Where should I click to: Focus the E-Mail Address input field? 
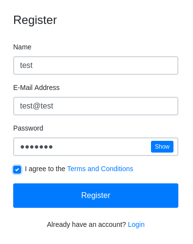(96, 106)
